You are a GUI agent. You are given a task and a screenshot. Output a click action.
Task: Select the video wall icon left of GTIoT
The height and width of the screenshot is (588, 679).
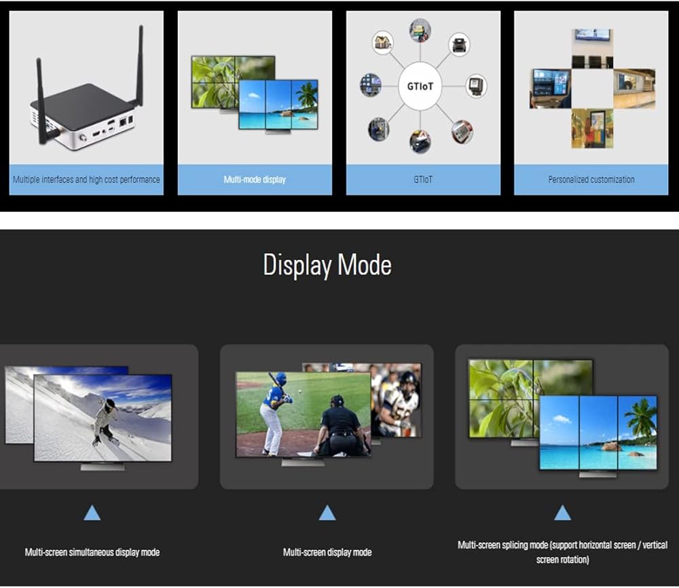[370, 85]
